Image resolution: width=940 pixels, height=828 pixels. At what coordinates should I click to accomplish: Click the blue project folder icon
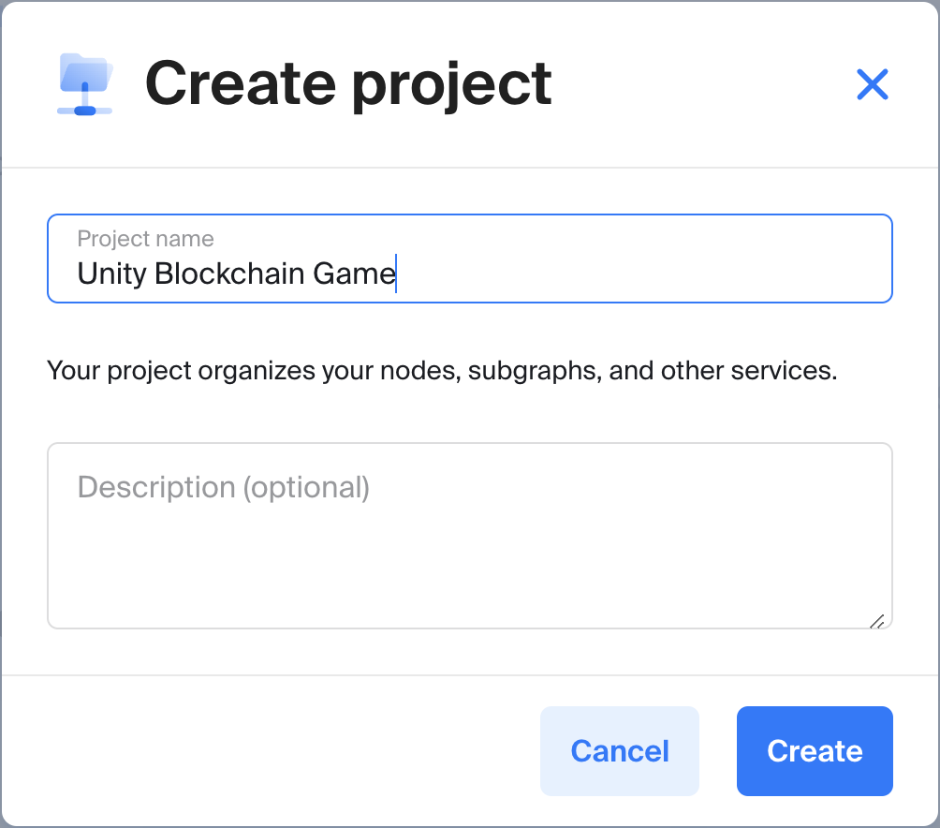click(x=85, y=84)
